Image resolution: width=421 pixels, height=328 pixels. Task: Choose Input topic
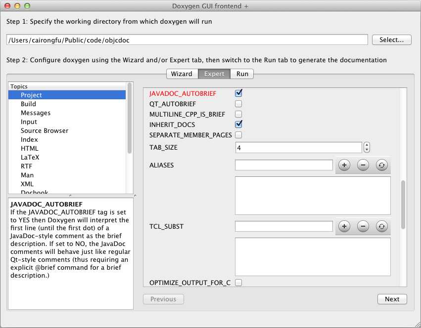coord(67,122)
